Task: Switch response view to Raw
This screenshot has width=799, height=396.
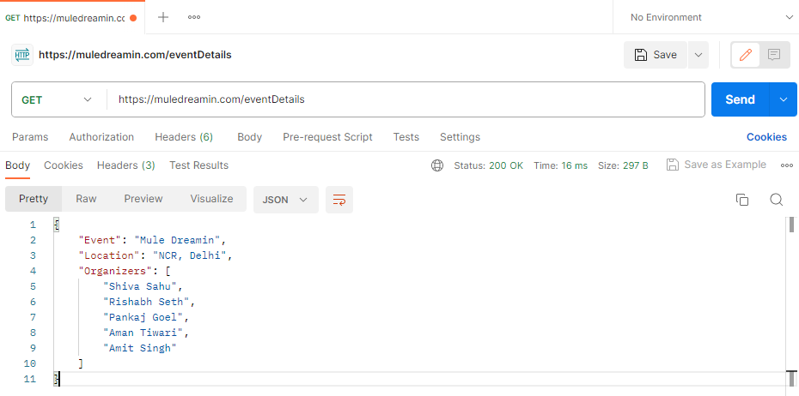Action: tap(86, 199)
